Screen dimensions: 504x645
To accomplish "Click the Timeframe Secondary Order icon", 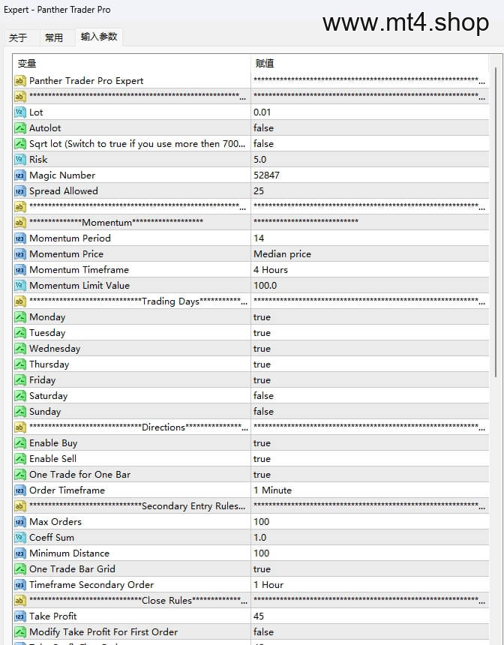I will (19, 584).
